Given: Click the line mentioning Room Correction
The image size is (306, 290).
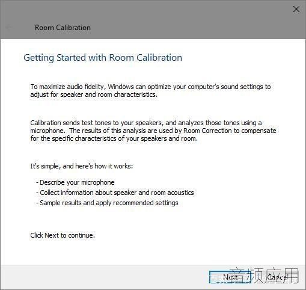Looking at the screenshot, I should 153,131.
